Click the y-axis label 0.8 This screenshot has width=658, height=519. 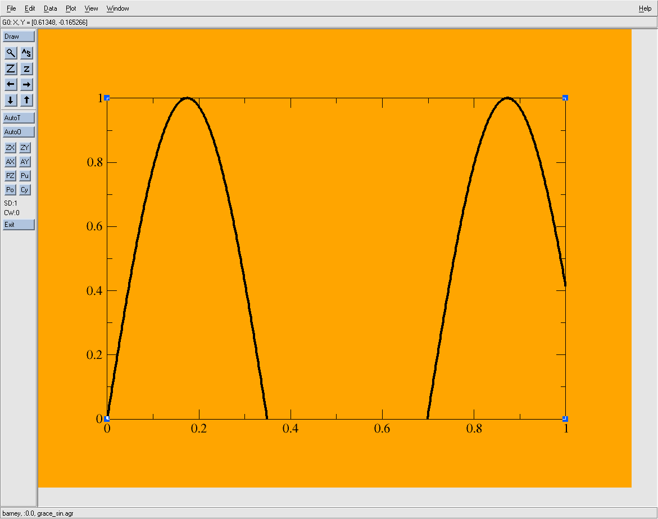tap(94, 162)
